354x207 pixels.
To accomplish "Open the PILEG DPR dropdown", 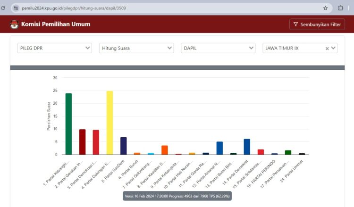I will pos(55,48).
